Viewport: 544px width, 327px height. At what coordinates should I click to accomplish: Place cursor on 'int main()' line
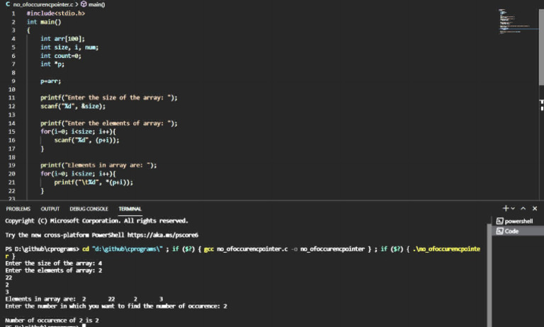pyautogui.click(x=44, y=22)
